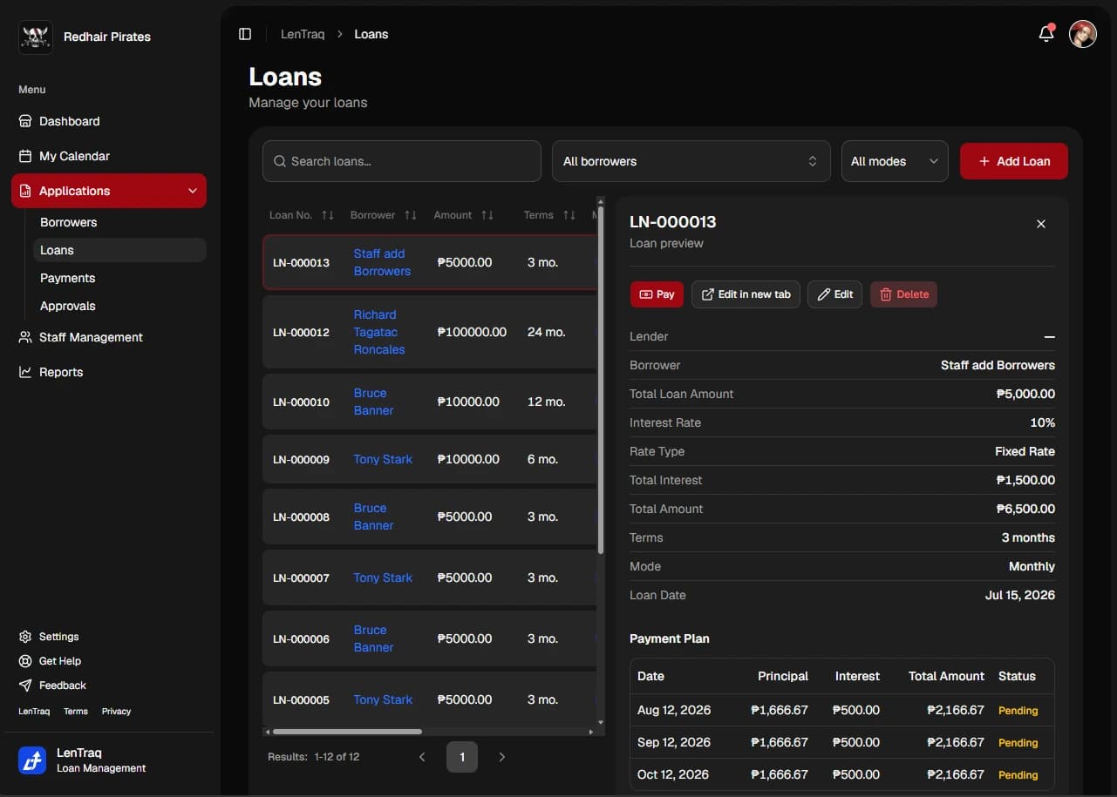Sort by Borrower column arrows
The image size is (1117, 797).
(411, 215)
